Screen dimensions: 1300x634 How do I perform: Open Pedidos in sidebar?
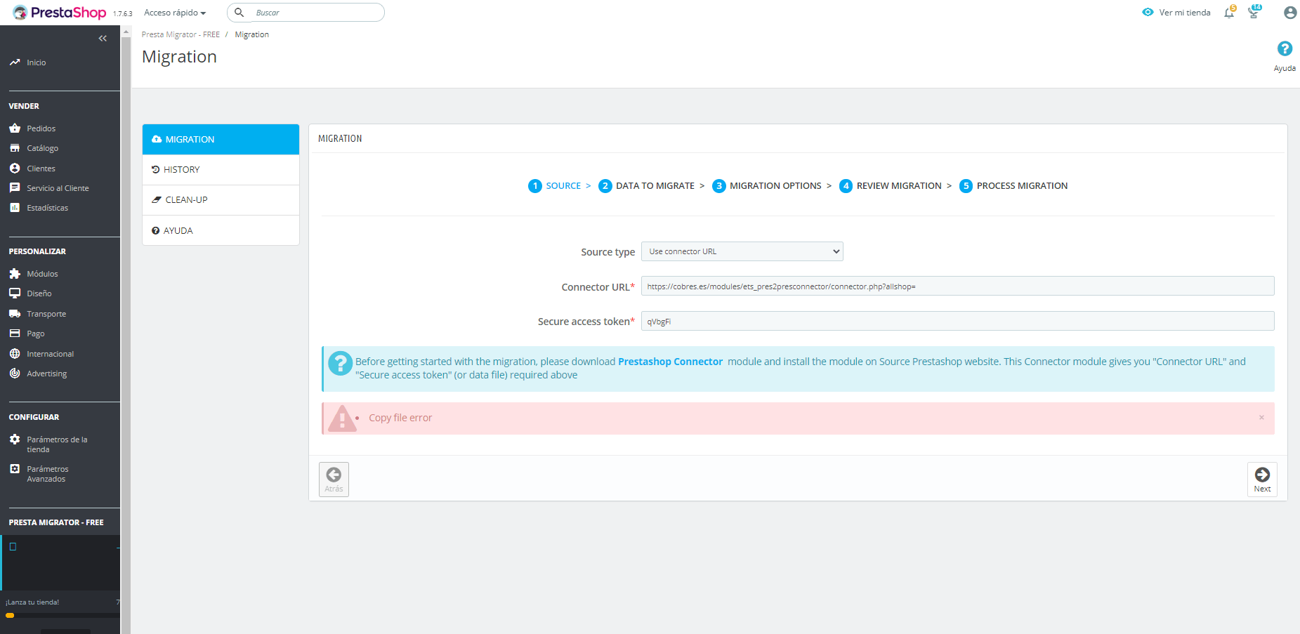(41, 128)
